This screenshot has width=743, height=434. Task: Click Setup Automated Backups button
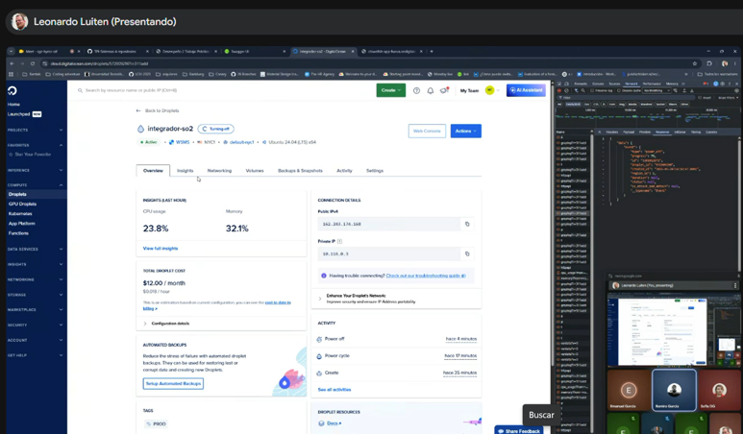click(x=173, y=383)
